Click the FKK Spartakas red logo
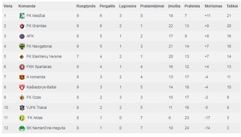This screenshot has height=137, width=241. (x=22, y=67)
